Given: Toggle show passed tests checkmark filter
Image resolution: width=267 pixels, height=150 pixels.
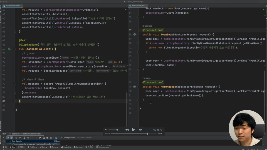Looking at the screenshot, I should [8, 137].
